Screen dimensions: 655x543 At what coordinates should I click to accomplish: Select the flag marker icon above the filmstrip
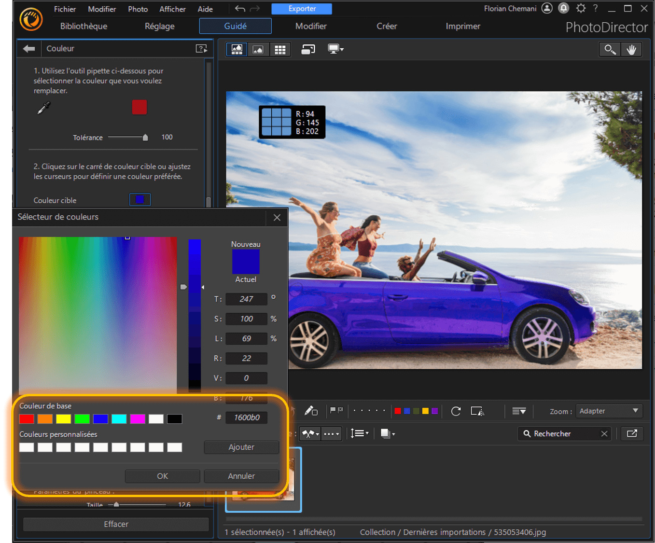click(336, 411)
